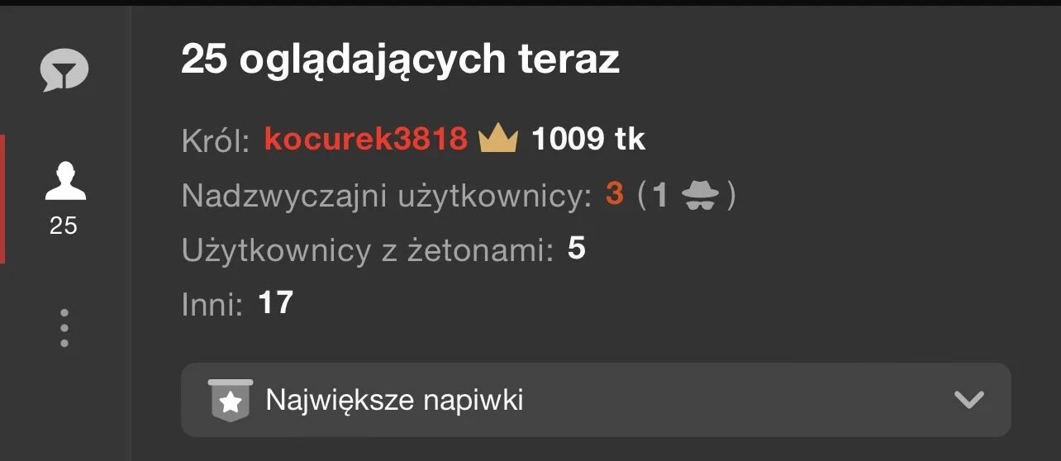Click the count 17 next to Inni
The width and height of the screenshot is (1061, 461).
click(x=276, y=302)
